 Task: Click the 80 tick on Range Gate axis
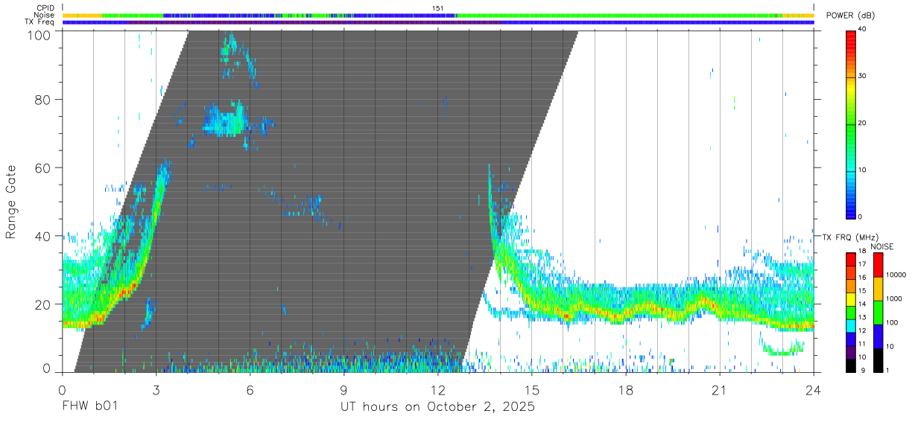tap(44, 100)
